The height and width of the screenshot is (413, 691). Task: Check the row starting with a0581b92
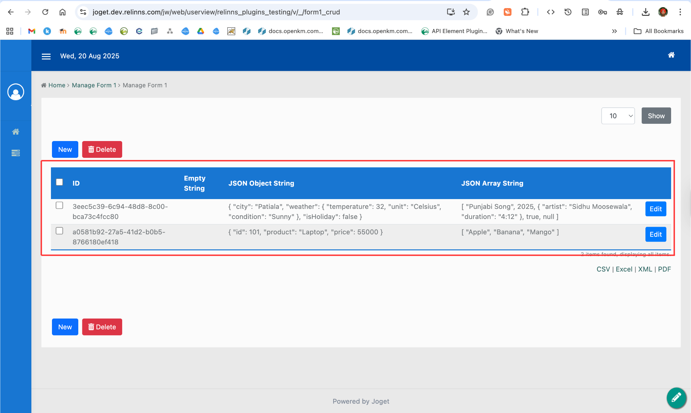pyautogui.click(x=59, y=231)
